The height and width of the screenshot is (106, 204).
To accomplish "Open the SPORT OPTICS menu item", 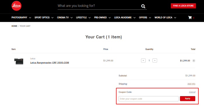I will tap(42, 18).
